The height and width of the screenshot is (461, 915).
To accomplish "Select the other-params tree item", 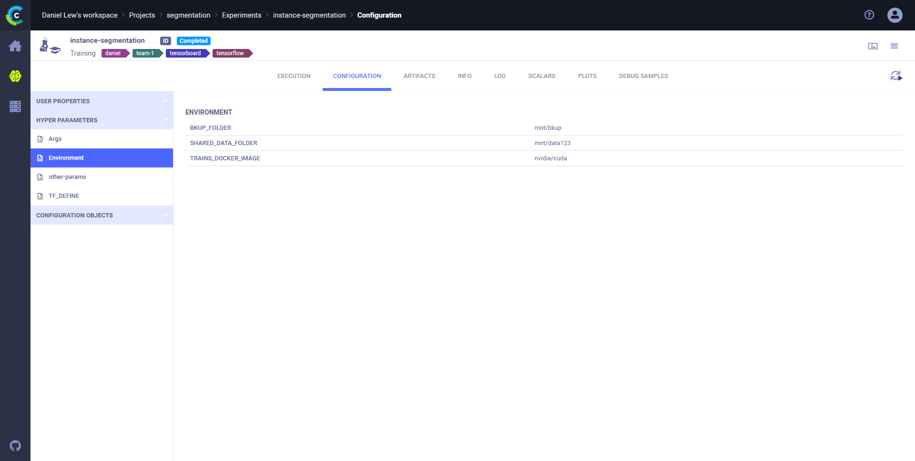I will point(67,177).
